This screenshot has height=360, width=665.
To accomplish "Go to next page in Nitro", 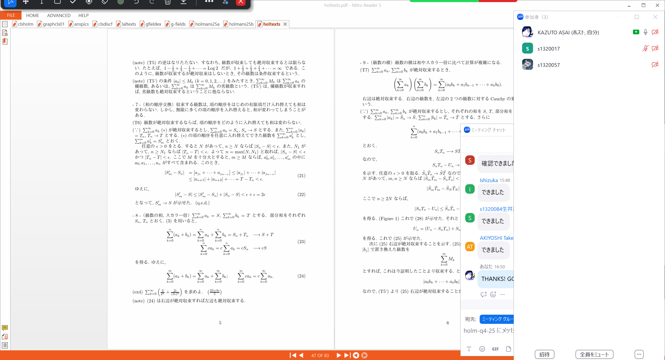I will point(339,355).
